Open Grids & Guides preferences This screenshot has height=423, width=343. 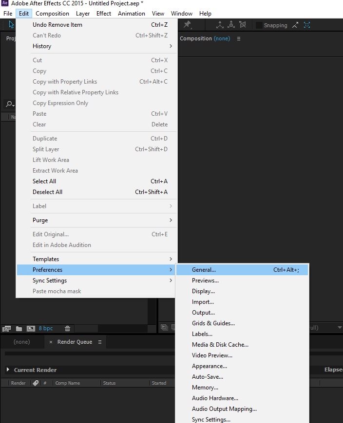pyautogui.click(x=242, y=323)
